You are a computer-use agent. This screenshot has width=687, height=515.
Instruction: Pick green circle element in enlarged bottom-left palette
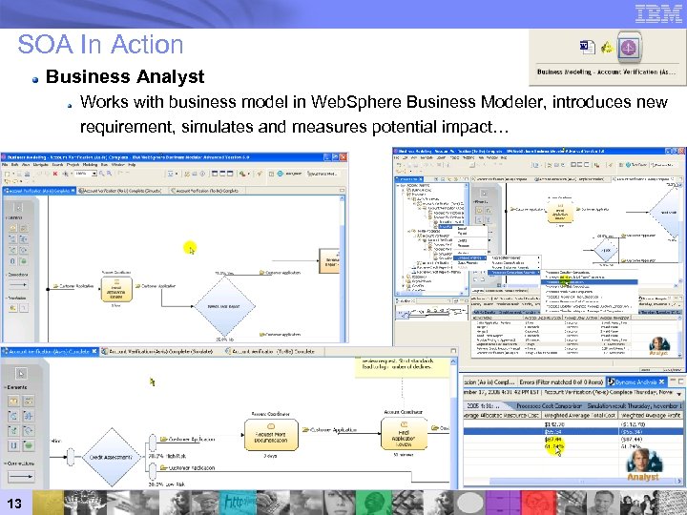tap(29, 445)
